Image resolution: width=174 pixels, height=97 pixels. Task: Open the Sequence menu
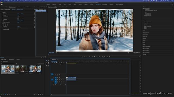[22, 1]
